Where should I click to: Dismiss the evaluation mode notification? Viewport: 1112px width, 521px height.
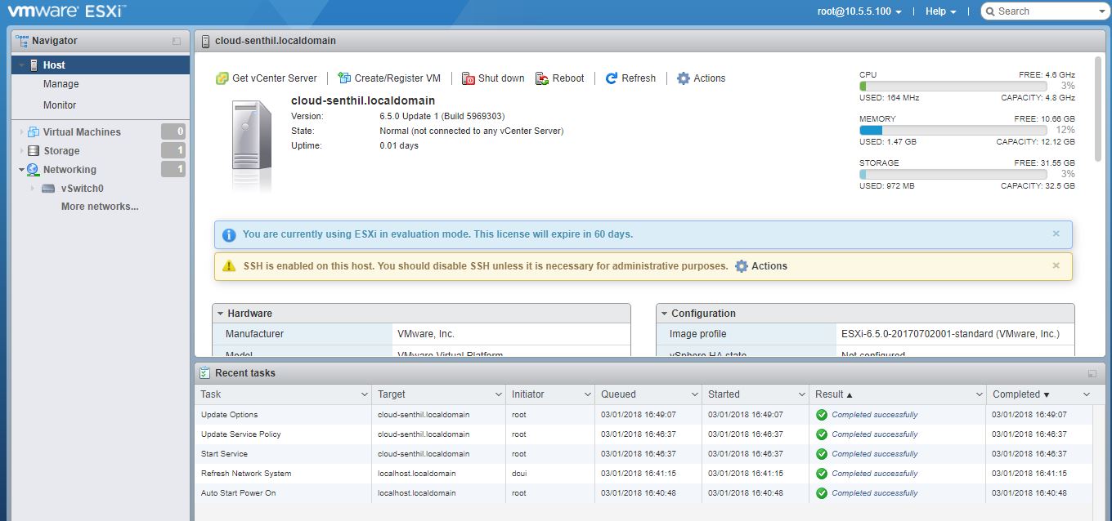coord(1056,234)
